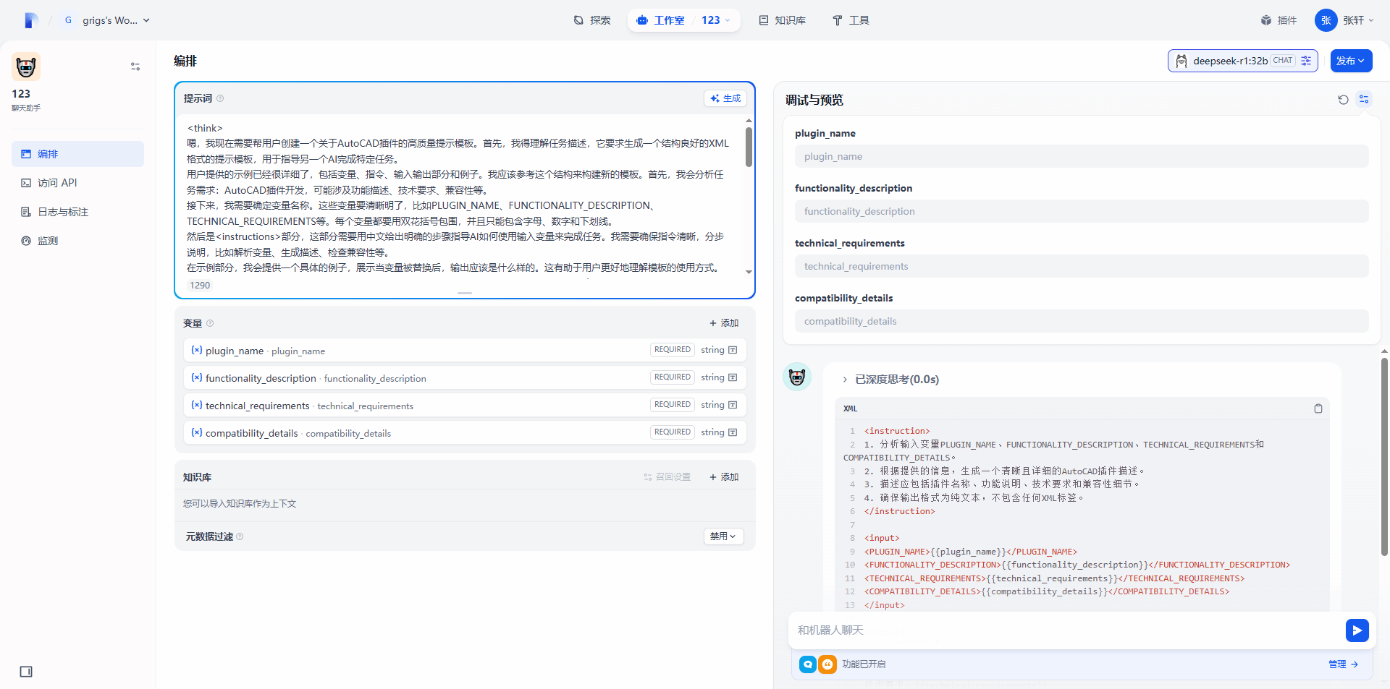1390x689 pixels.
Task: Click the copy icon in the XML code block
Action: (x=1318, y=408)
